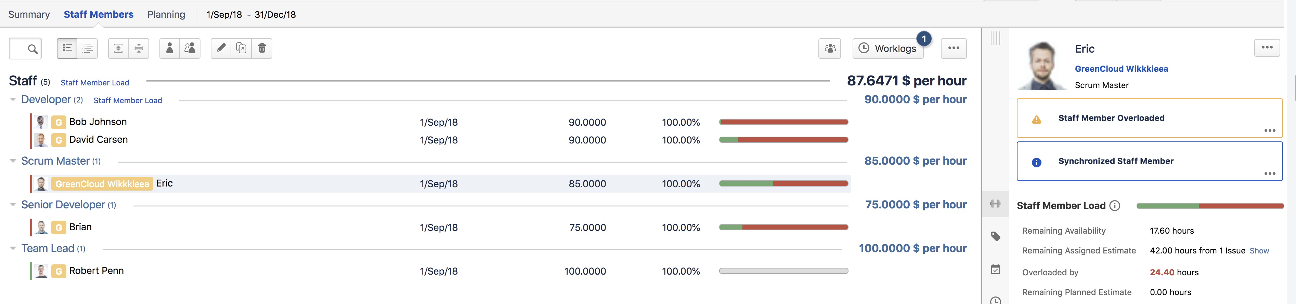Click the staff group icon left of Worklogs

tap(829, 48)
